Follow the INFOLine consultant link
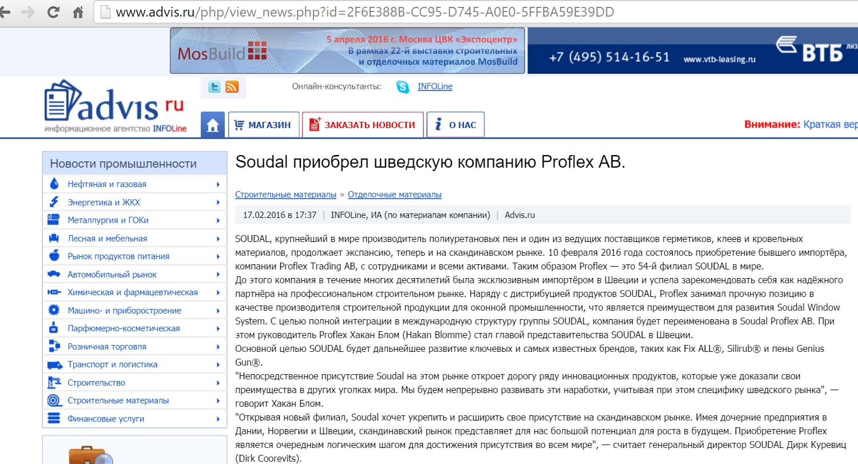 tap(435, 86)
